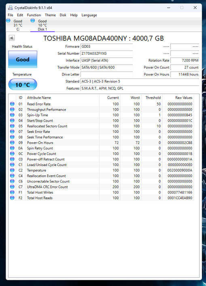Select the Disk 1 status orb

tap(33, 21)
